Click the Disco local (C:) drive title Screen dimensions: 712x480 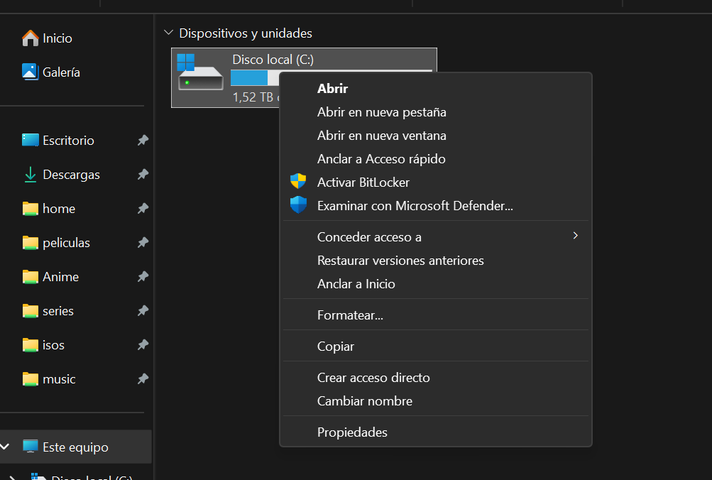273,60
